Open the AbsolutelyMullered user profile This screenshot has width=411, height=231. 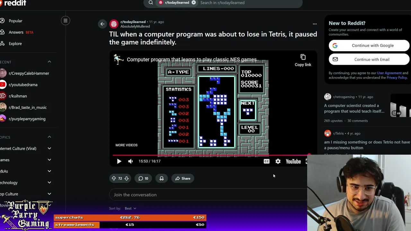(135, 26)
